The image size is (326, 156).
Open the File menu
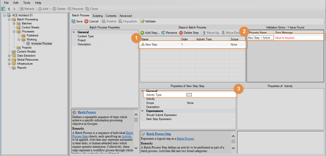coord(6,3)
